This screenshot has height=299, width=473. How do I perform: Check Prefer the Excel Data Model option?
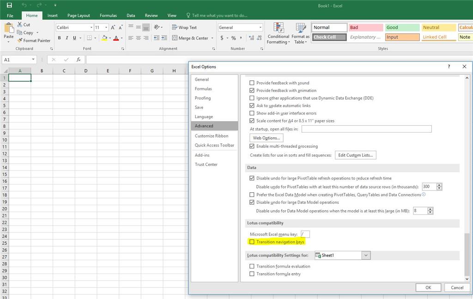(x=252, y=195)
